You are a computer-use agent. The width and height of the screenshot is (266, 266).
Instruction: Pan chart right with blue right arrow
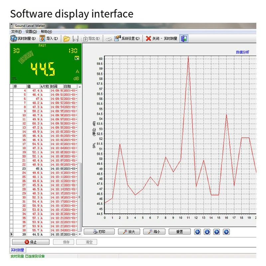tap(226, 232)
